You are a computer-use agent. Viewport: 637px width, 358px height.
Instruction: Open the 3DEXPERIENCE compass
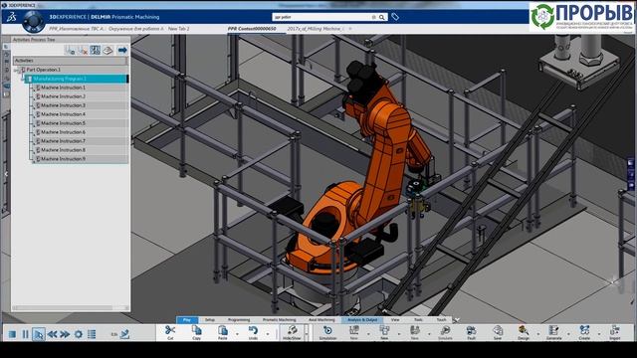point(33,22)
